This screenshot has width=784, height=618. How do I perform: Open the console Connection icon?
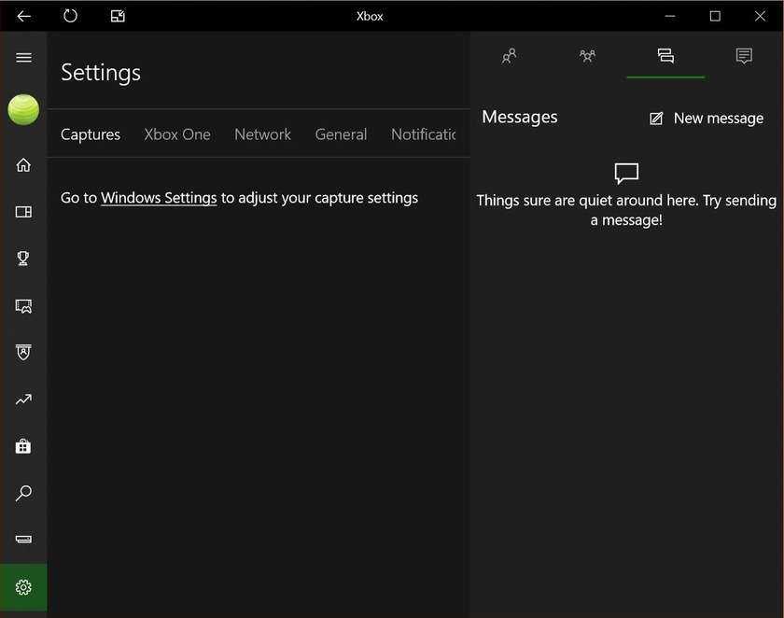coord(23,540)
